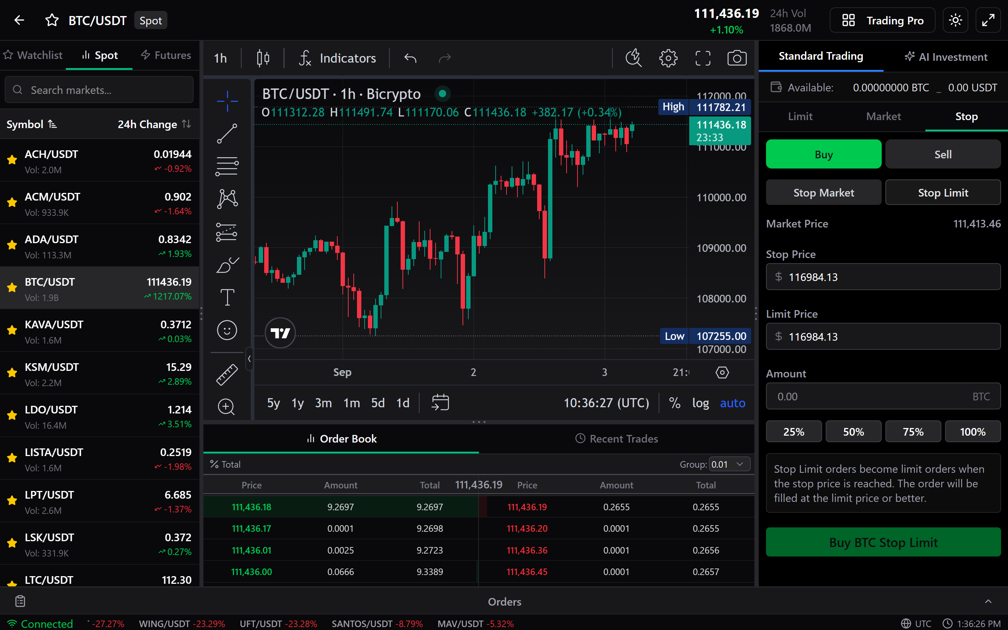The width and height of the screenshot is (1008, 630).
Task: Open the measure ruler tool
Action: click(x=227, y=374)
